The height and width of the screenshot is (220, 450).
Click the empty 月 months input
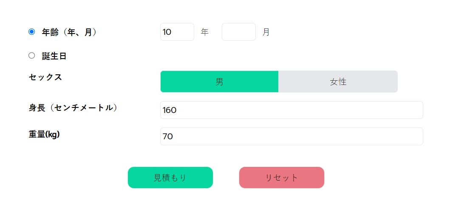pos(238,32)
